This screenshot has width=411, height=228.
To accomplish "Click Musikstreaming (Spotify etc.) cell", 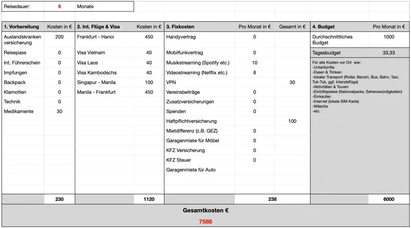I will 199,63.
